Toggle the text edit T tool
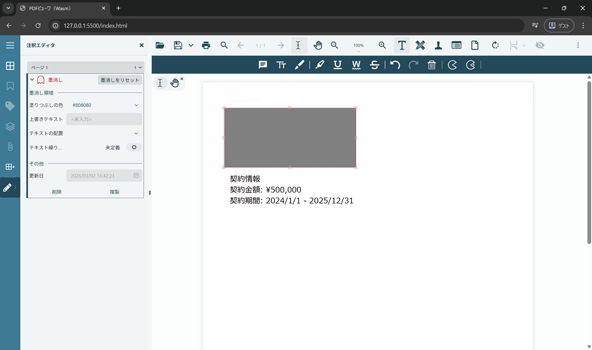 401,45
